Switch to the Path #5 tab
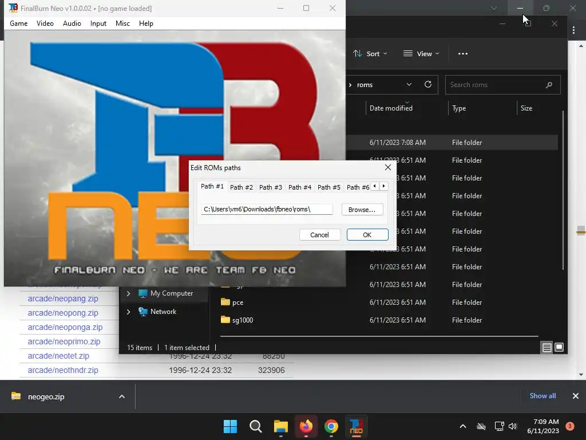 tap(329, 187)
